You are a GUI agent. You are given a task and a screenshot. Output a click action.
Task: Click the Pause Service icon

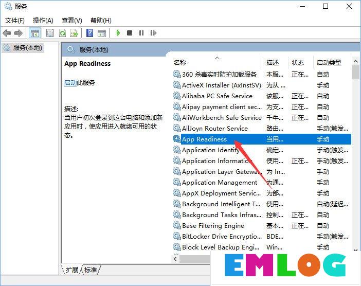(141, 33)
